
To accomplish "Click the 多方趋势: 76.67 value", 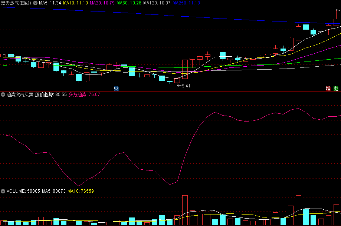I will 84,94.
